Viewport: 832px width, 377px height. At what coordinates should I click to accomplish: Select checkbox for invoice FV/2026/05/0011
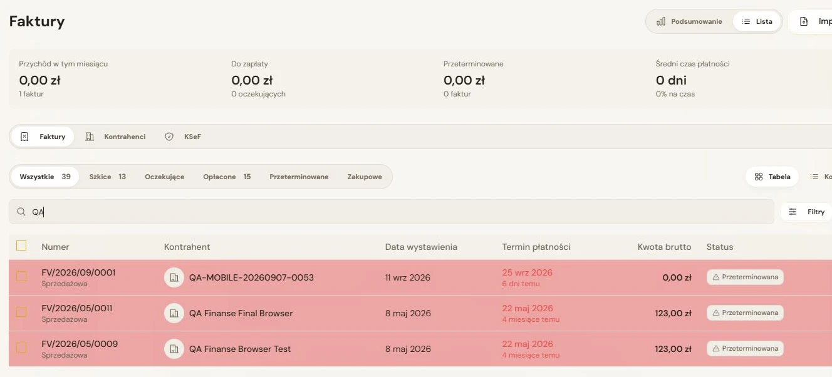(x=21, y=312)
